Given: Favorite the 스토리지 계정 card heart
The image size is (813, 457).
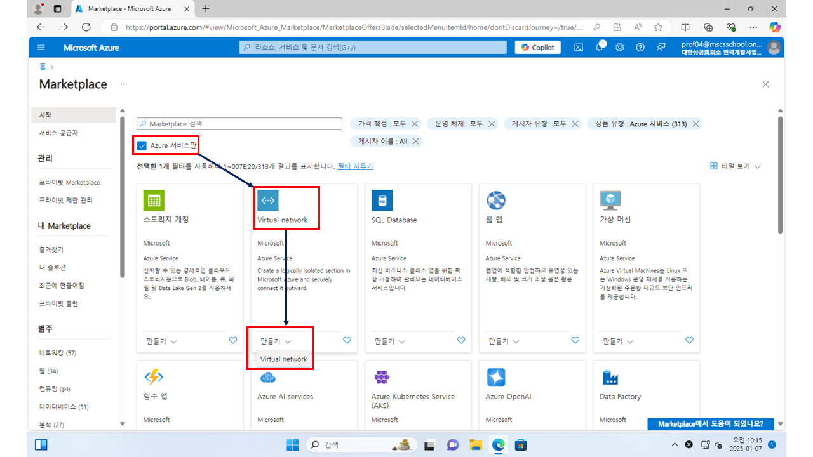Looking at the screenshot, I should coord(233,341).
